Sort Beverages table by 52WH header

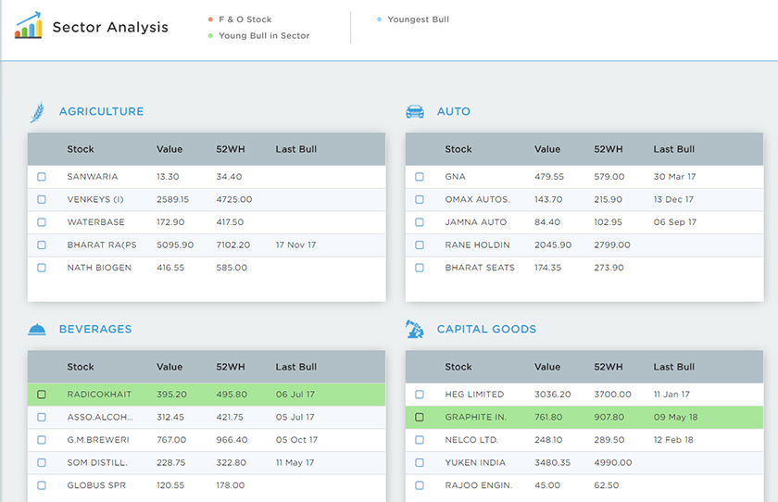point(231,367)
